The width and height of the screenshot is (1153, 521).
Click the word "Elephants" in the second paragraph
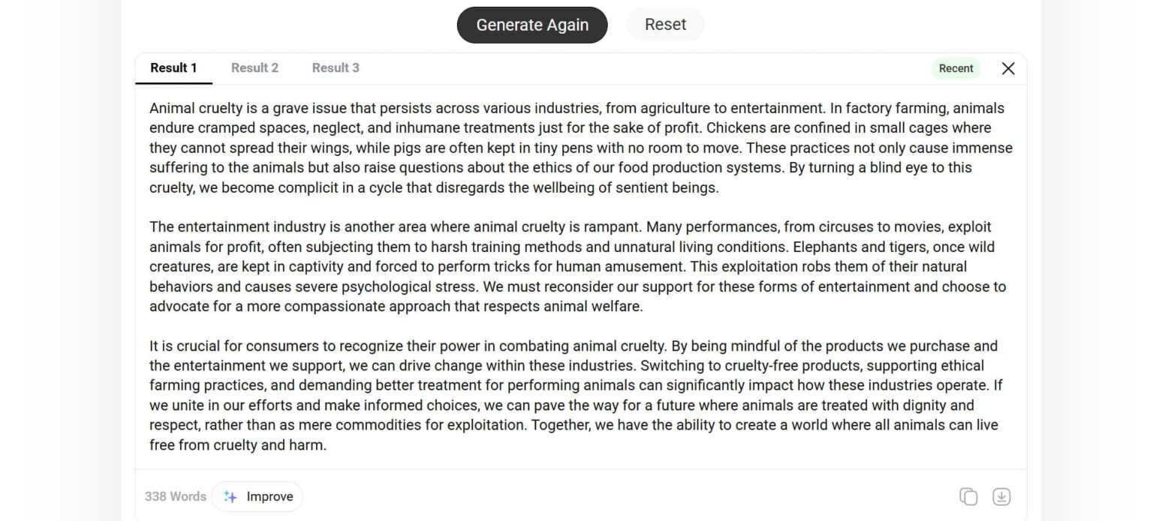pyautogui.click(x=824, y=247)
